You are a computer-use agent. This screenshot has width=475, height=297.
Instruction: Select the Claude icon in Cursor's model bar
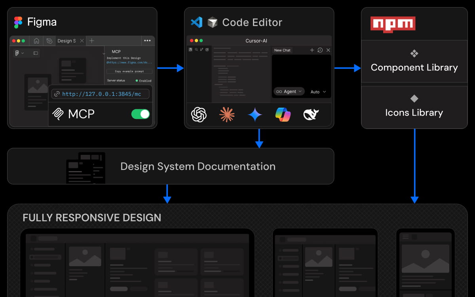click(x=227, y=114)
